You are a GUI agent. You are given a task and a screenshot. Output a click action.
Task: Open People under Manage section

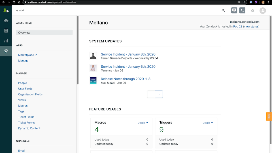coord(22,83)
